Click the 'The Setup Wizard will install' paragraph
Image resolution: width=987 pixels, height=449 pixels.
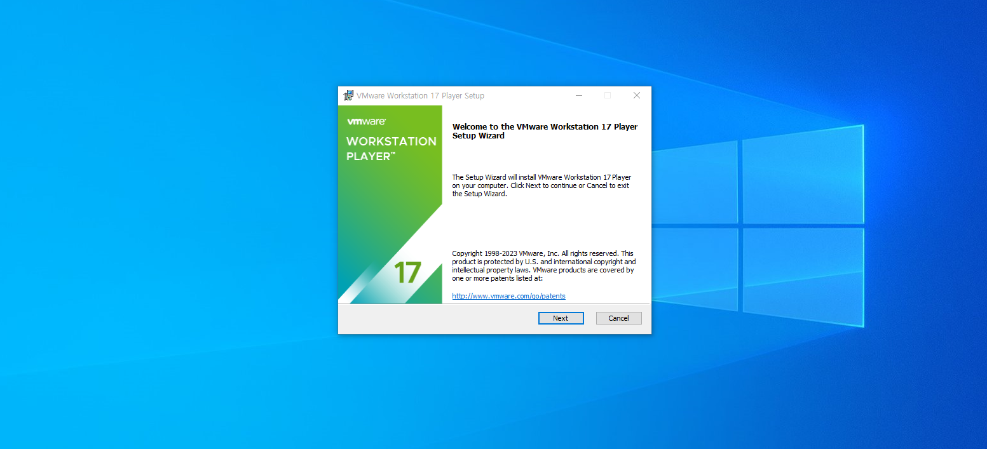tap(541, 185)
